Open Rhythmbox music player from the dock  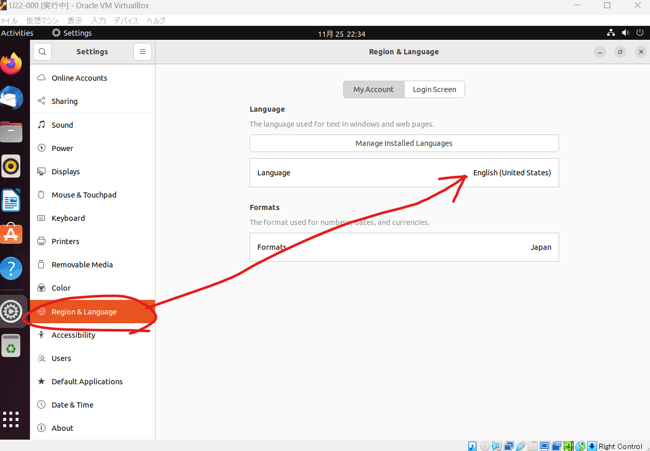pyautogui.click(x=11, y=166)
